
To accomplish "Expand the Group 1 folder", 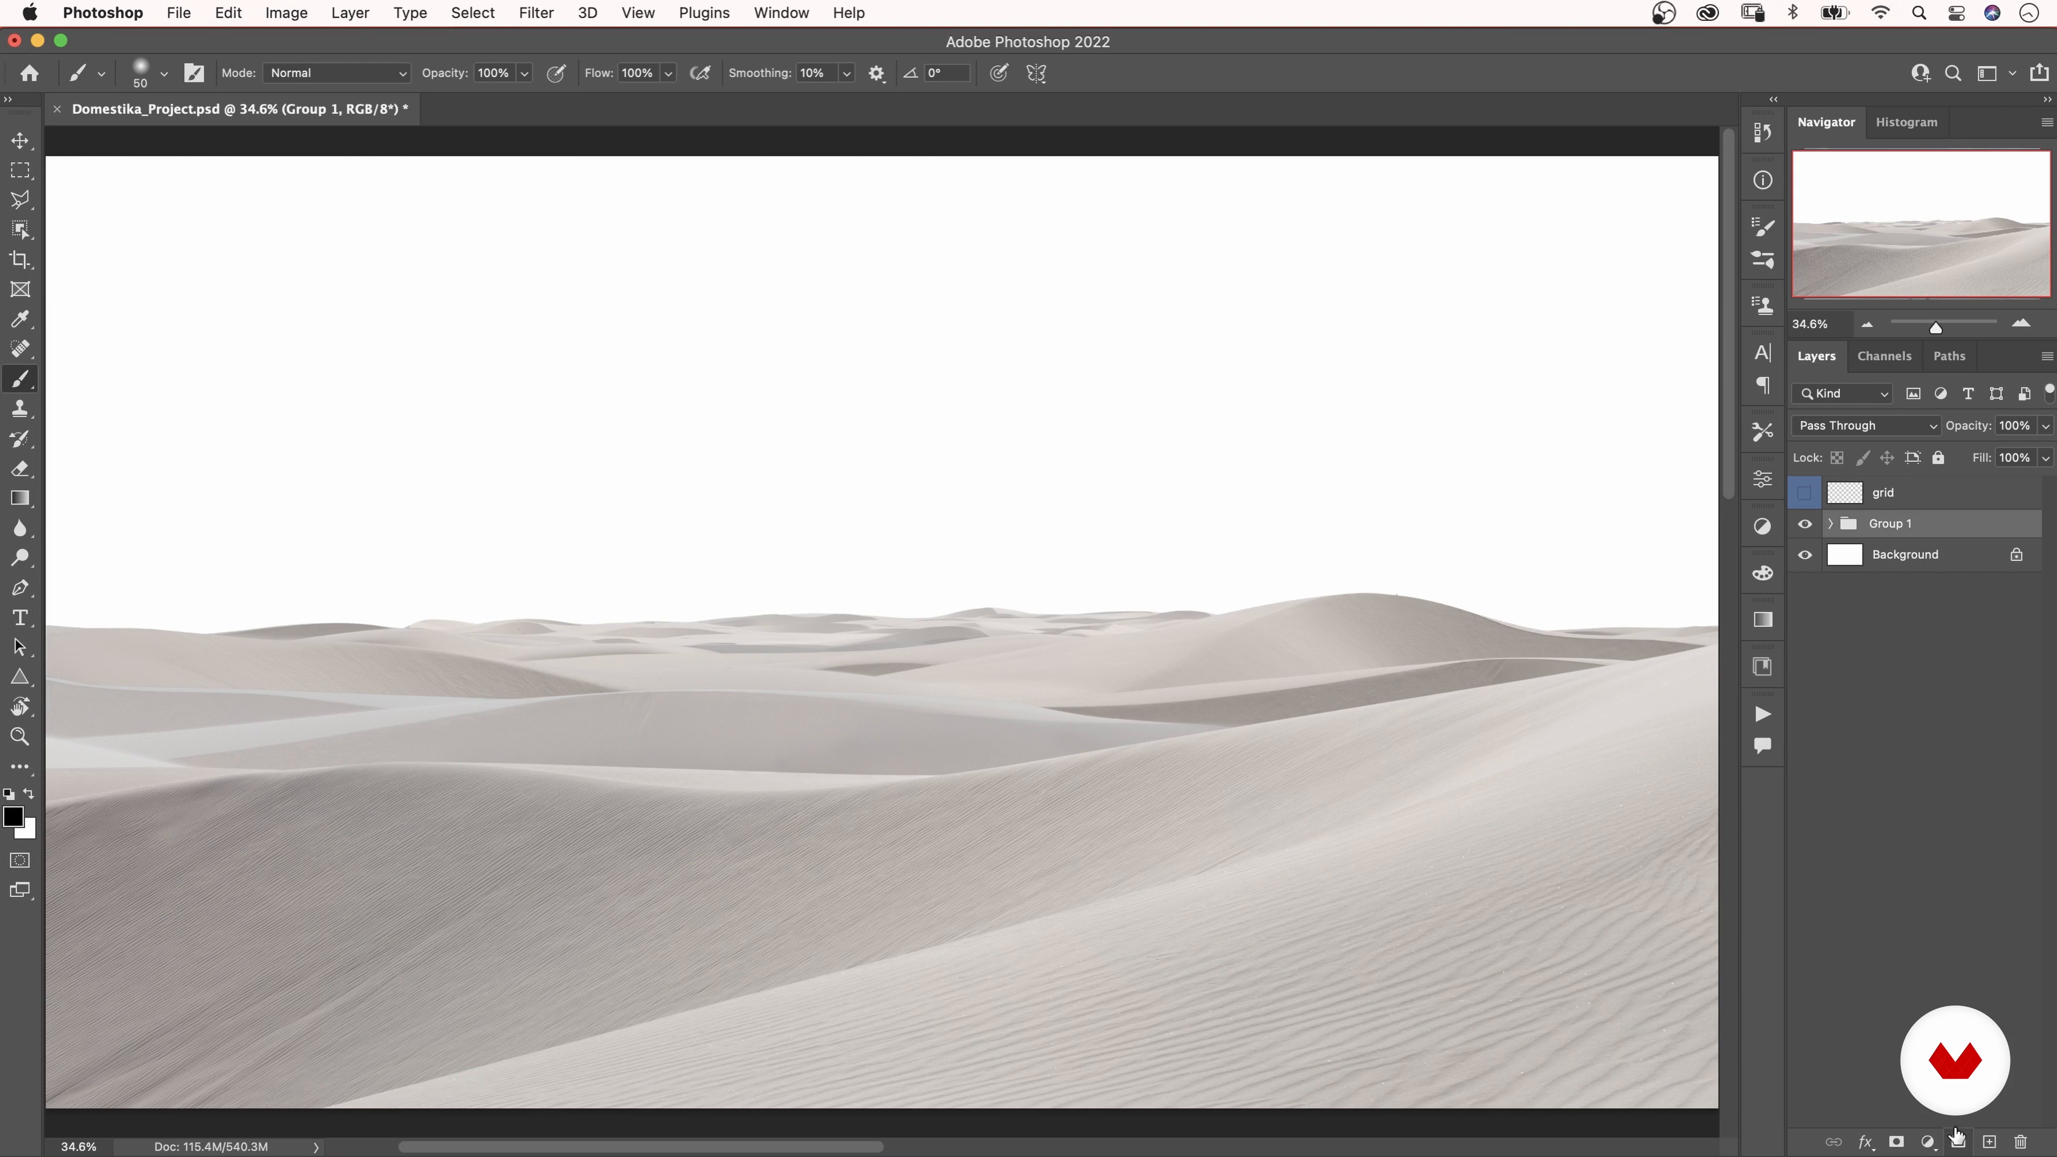I will coord(1829,524).
